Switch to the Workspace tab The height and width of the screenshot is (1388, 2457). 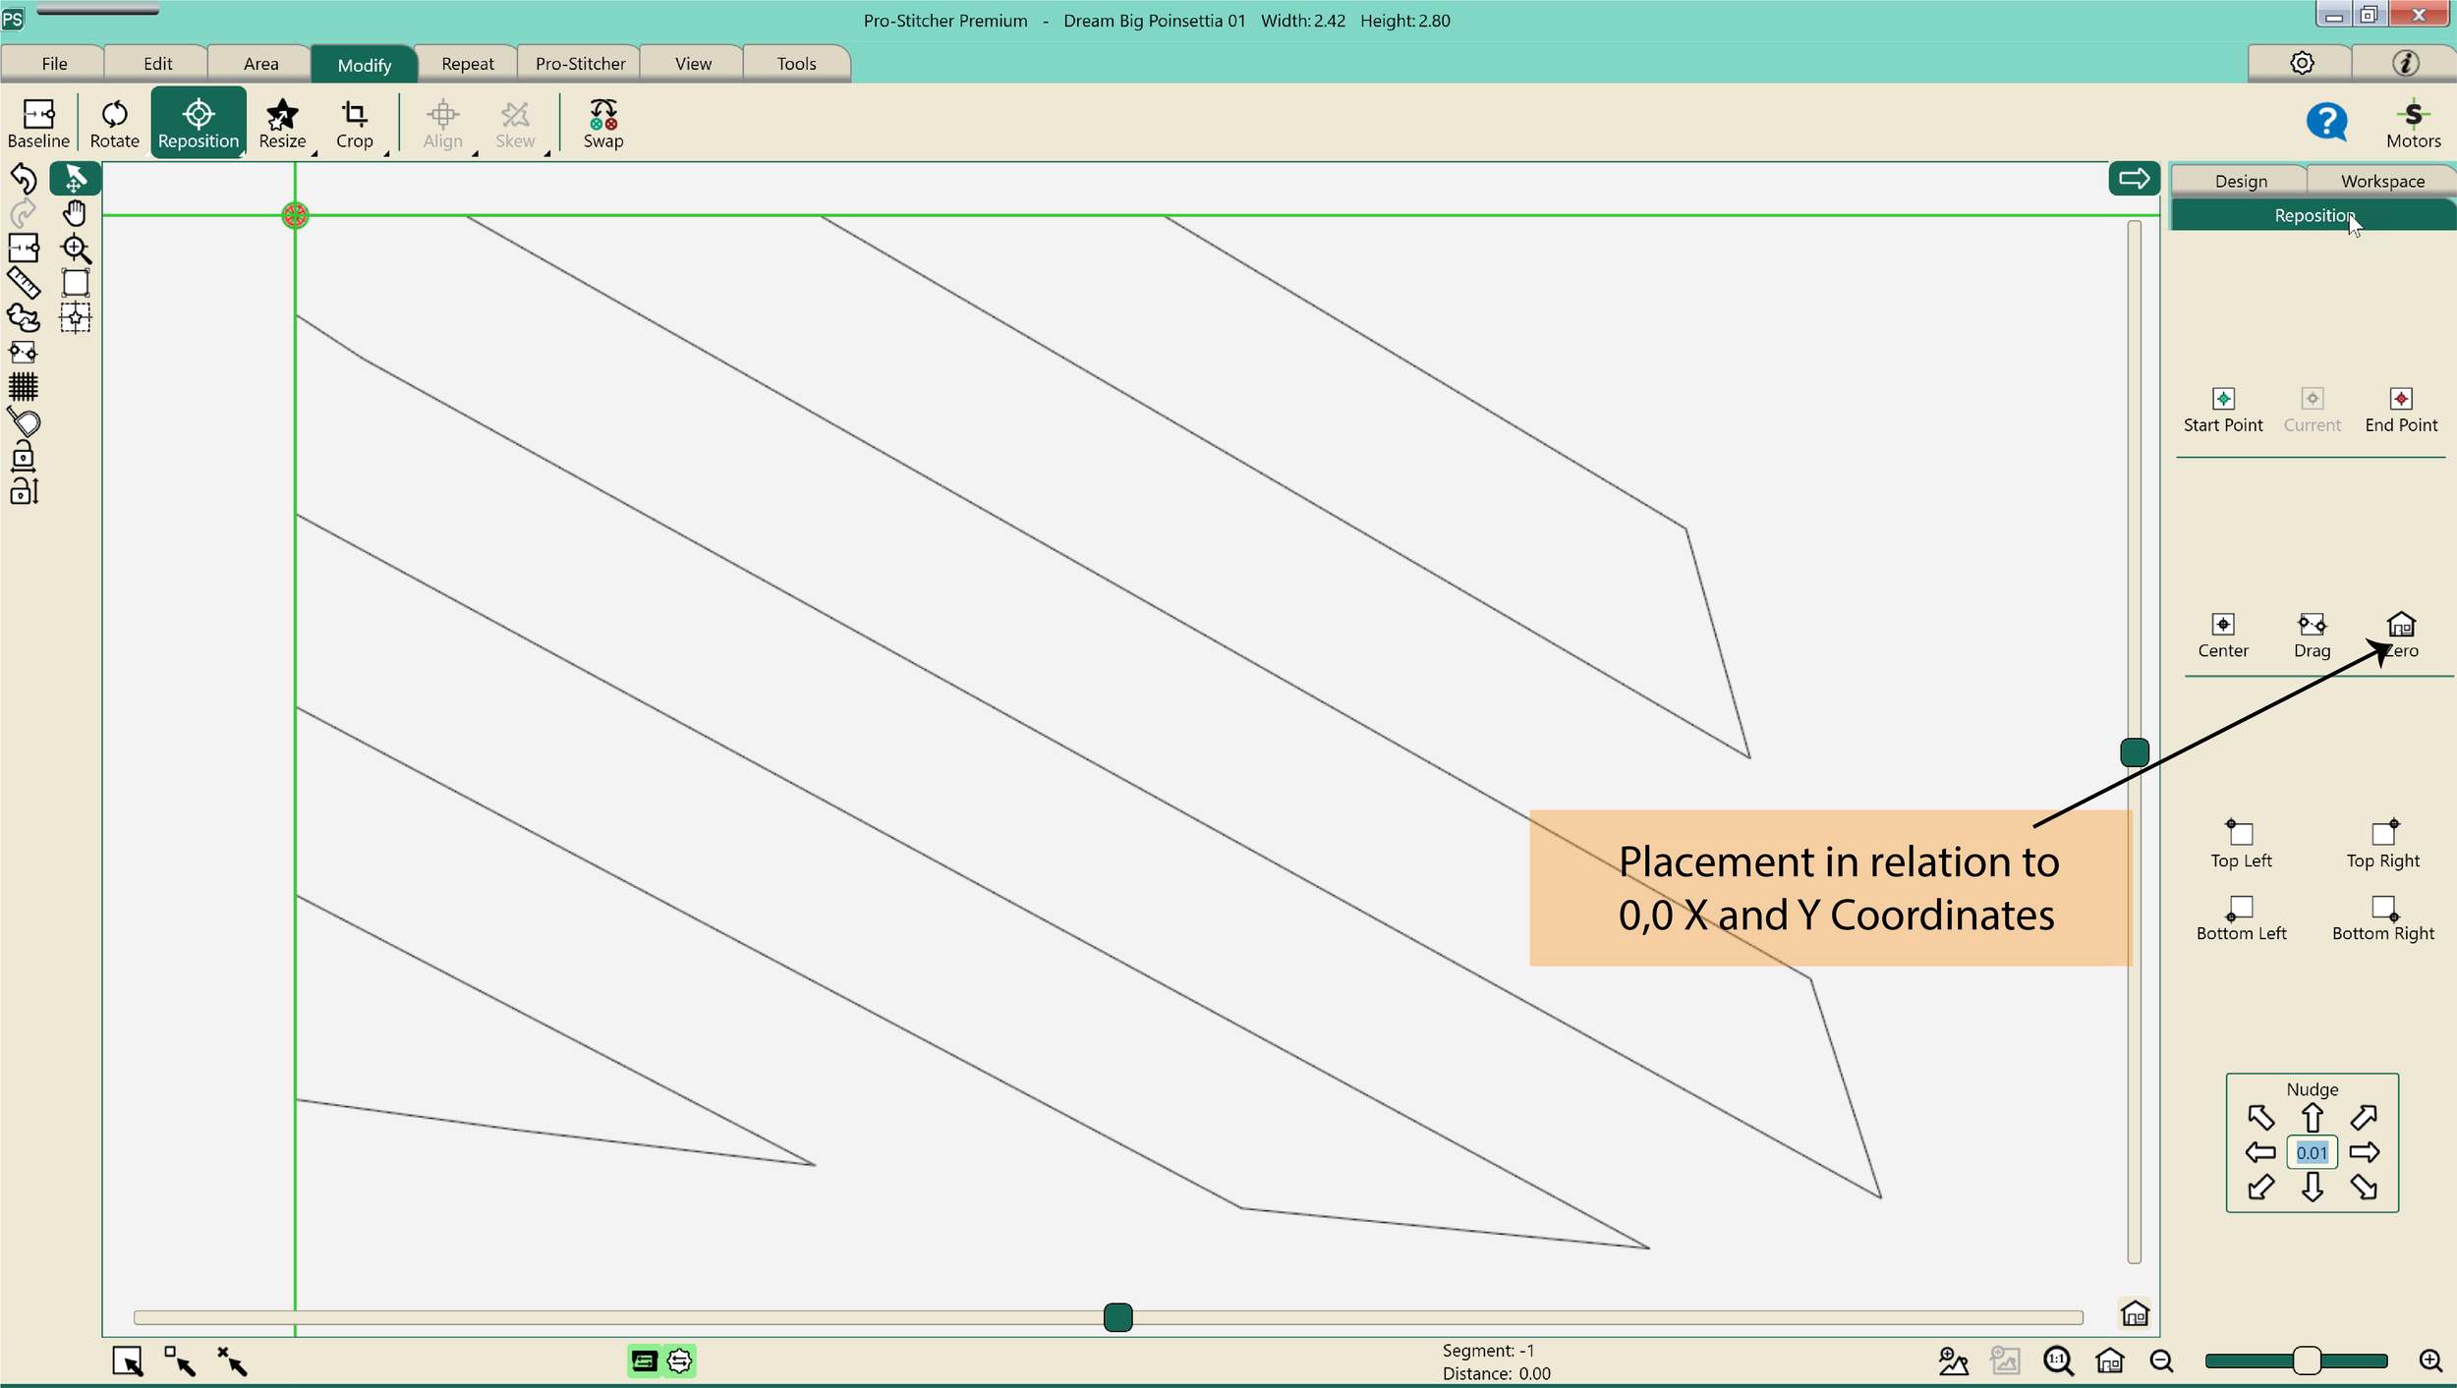point(2381,181)
